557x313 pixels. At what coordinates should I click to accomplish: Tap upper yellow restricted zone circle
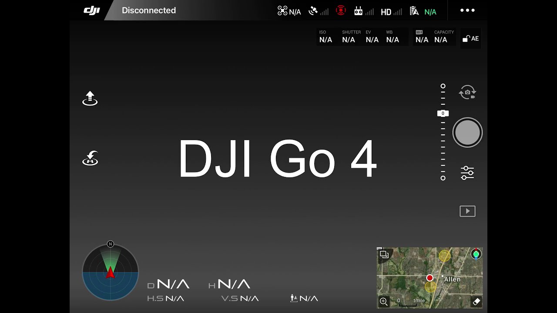pyautogui.click(x=444, y=256)
